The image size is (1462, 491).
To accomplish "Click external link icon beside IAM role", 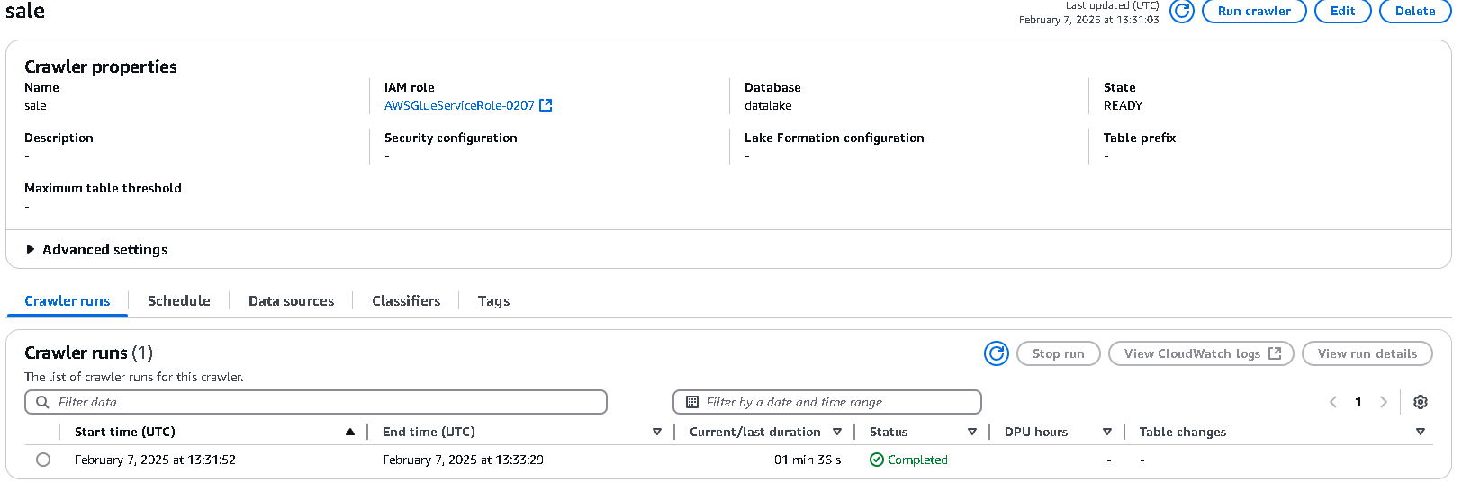I will click(x=545, y=105).
